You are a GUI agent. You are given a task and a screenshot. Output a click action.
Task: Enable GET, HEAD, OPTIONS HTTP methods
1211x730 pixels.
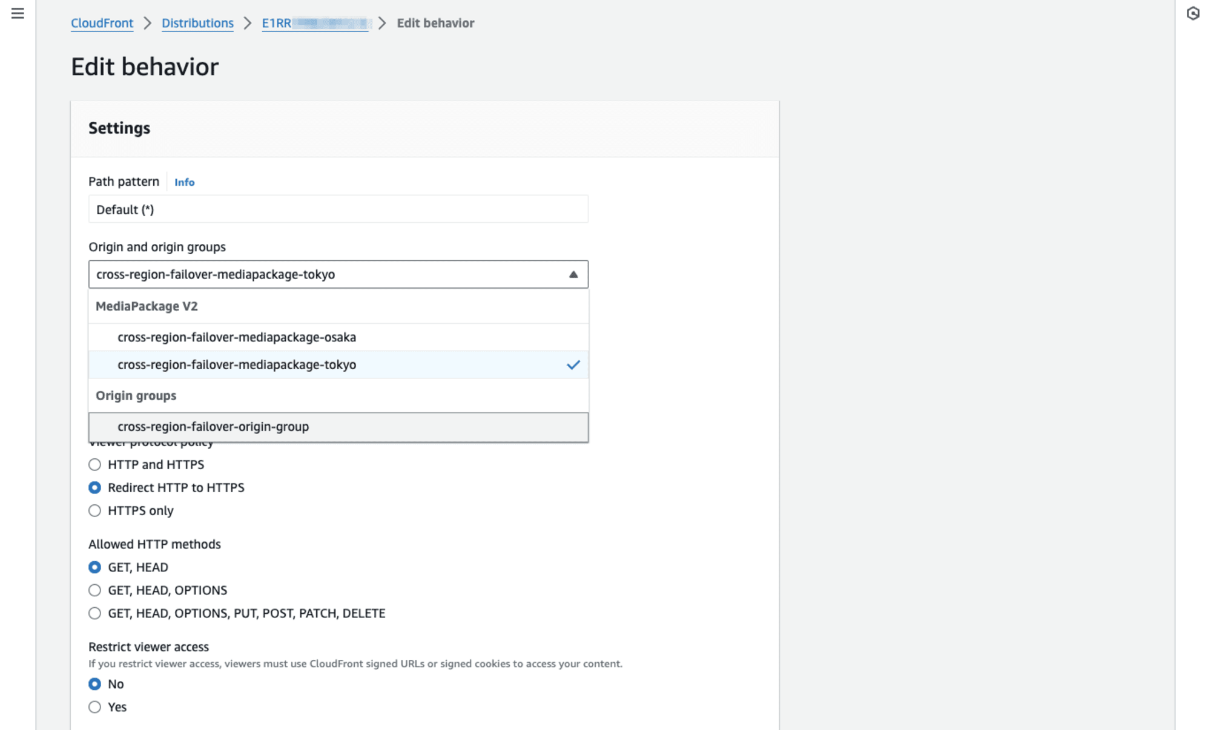pos(94,590)
